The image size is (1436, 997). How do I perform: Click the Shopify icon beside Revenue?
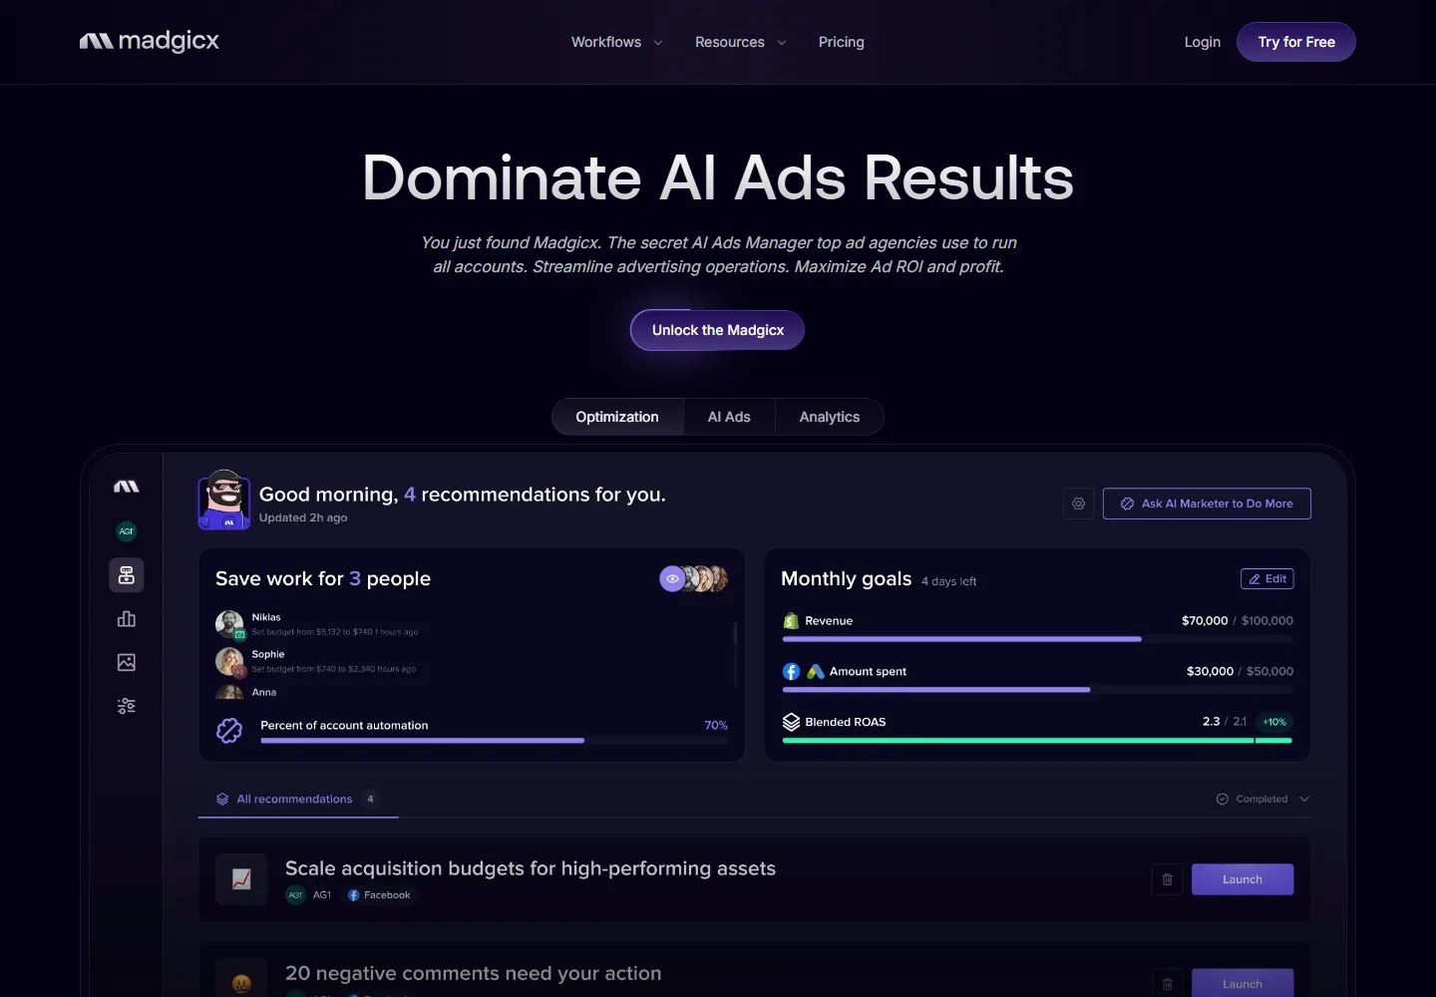click(x=791, y=620)
